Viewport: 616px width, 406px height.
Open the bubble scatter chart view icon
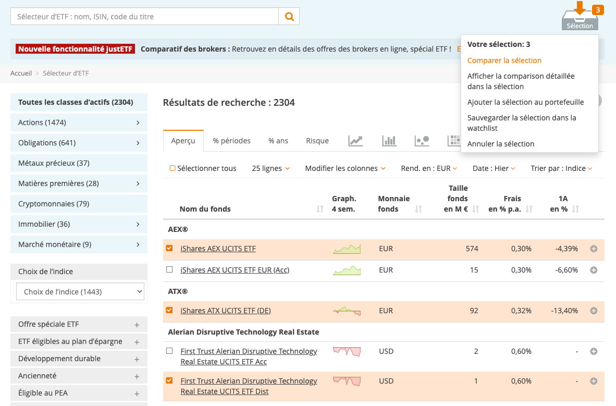pyautogui.click(x=422, y=141)
